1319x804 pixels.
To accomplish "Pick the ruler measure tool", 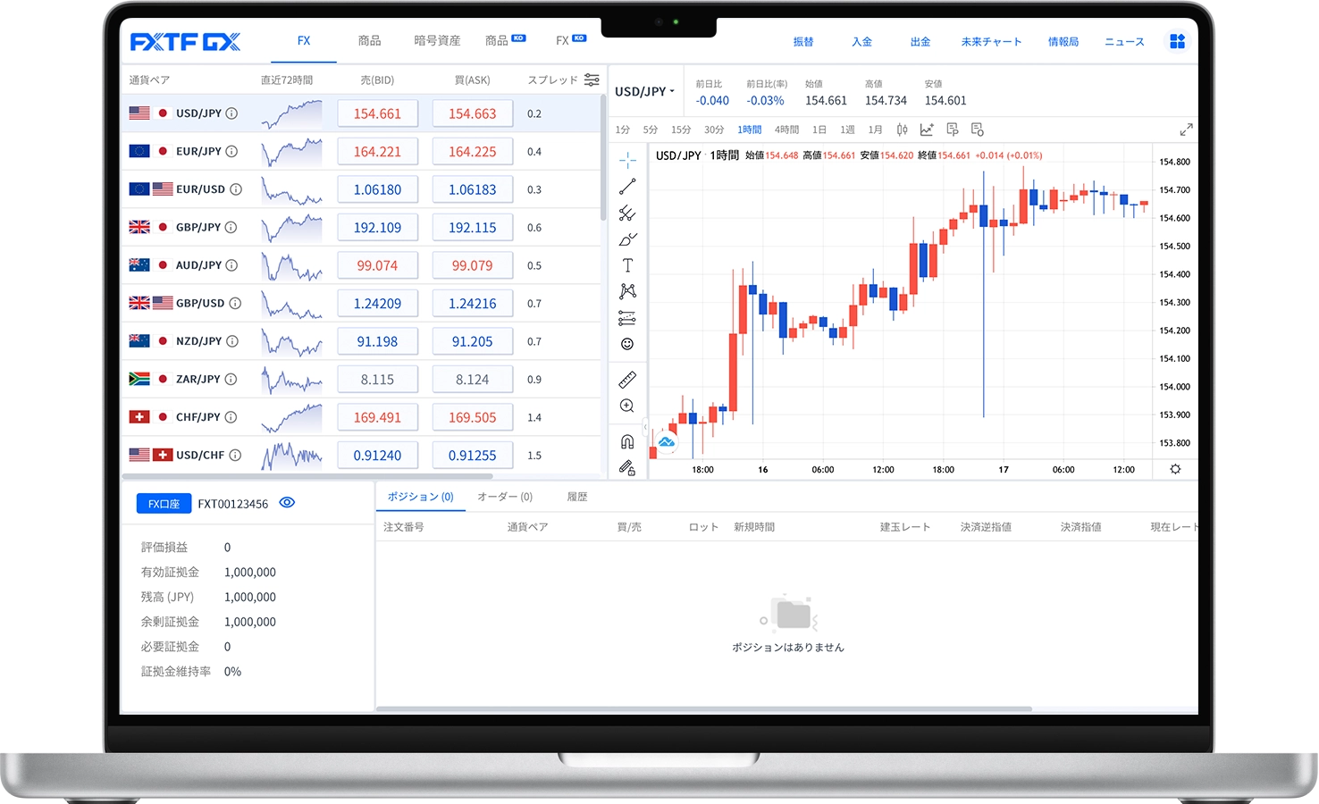I will click(627, 380).
